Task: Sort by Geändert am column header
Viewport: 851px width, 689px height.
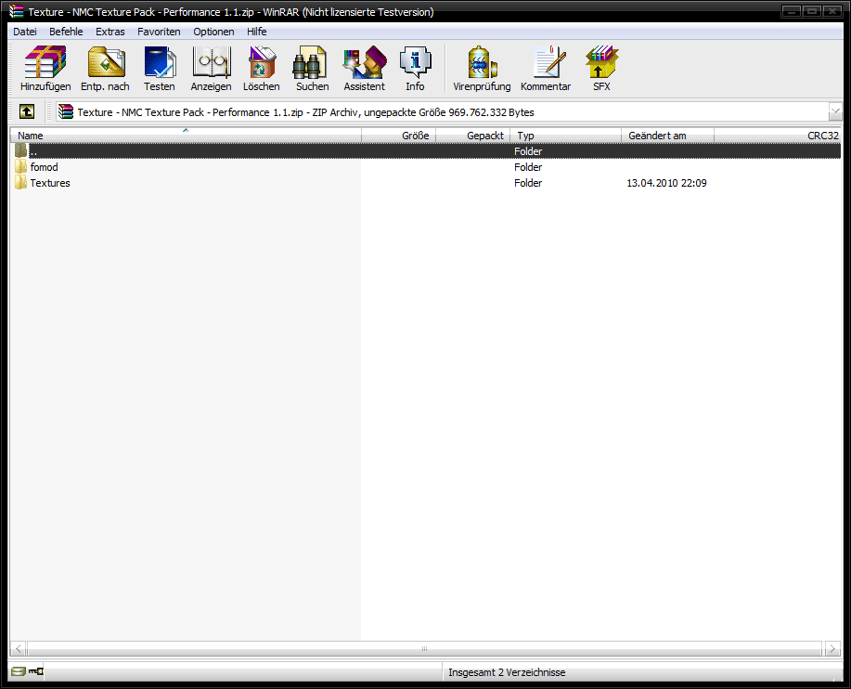Action: coord(667,136)
